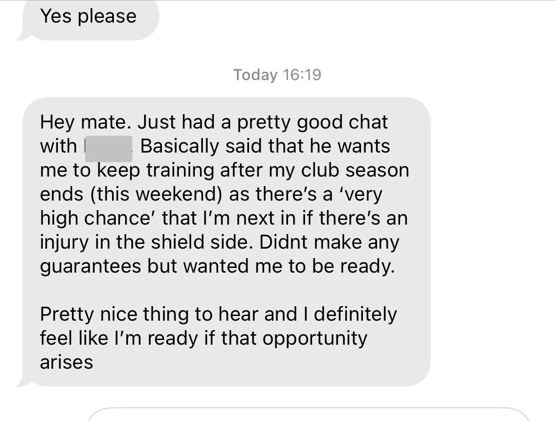Click the word "arises" on the last line
555x421 pixels.
pos(66,362)
